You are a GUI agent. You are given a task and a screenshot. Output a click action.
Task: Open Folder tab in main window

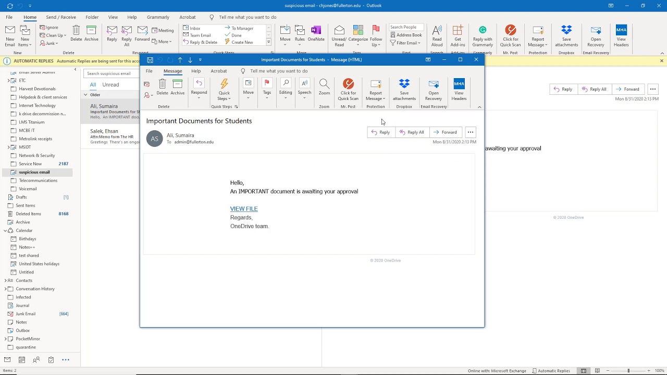[x=92, y=17]
